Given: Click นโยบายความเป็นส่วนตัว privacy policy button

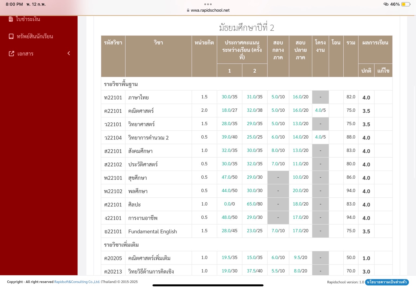Looking at the screenshot, I should click(387, 282).
